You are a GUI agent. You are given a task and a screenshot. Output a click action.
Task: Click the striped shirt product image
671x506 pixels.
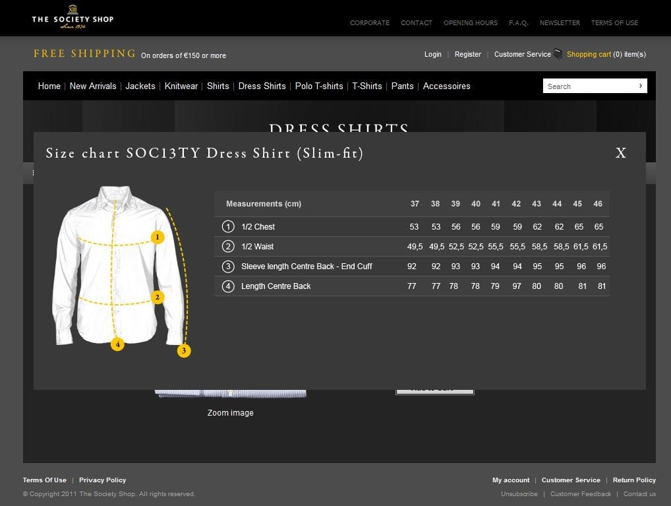pos(230,393)
